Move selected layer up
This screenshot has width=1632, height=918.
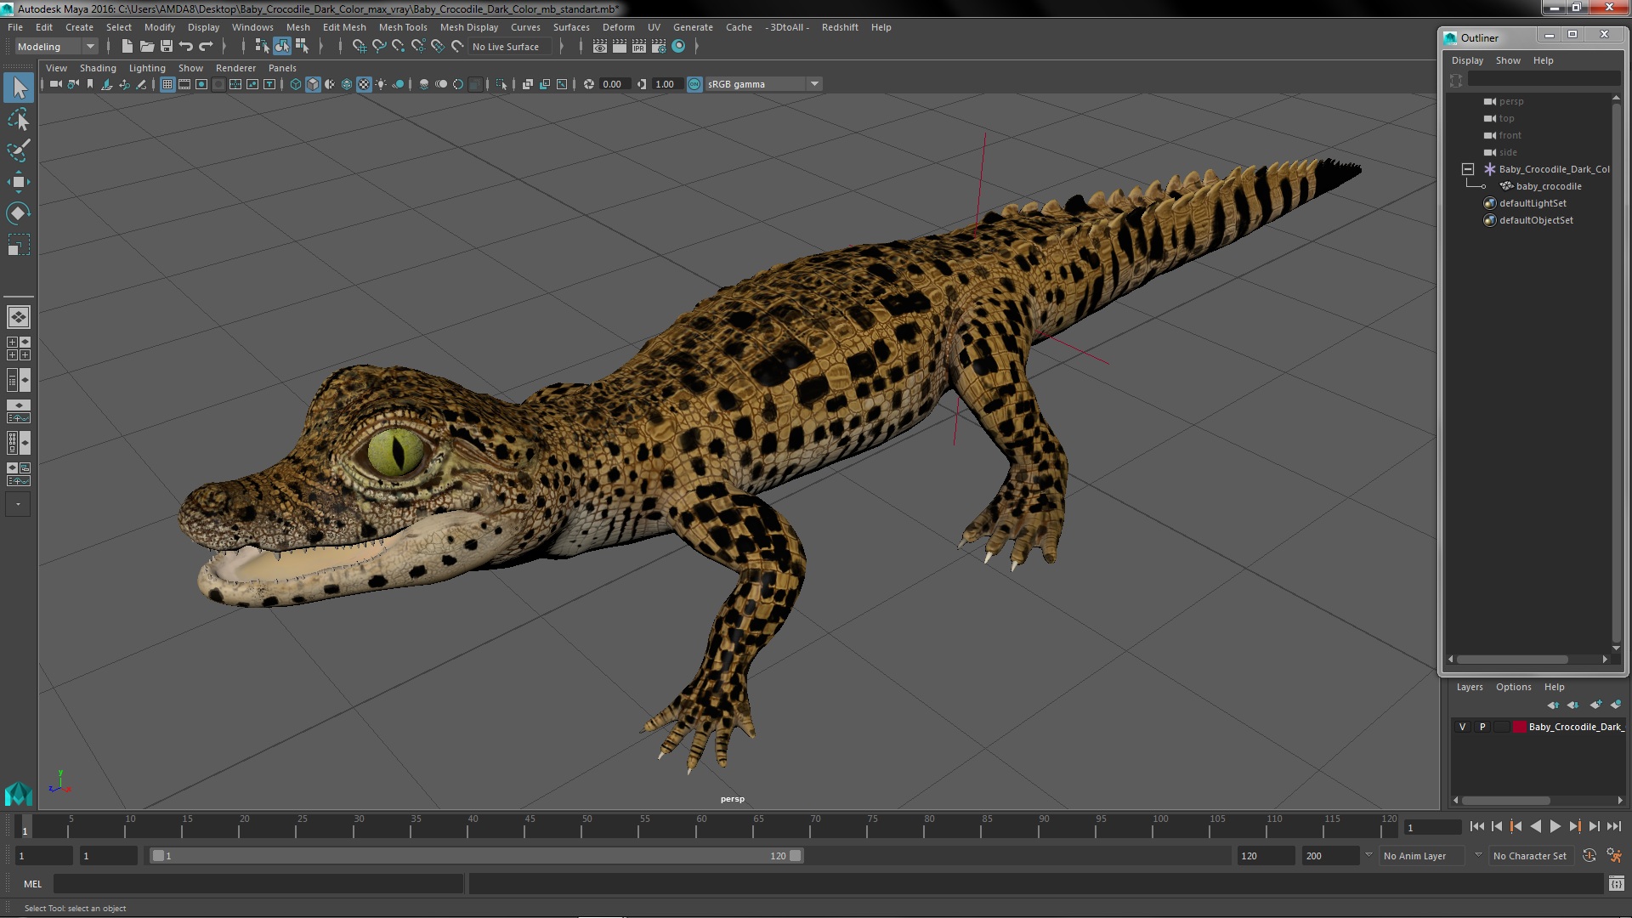(x=1554, y=705)
